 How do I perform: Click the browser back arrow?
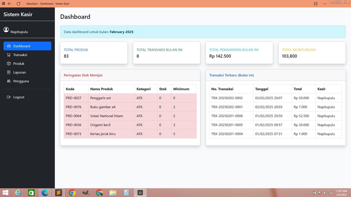[x=10, y=3]
